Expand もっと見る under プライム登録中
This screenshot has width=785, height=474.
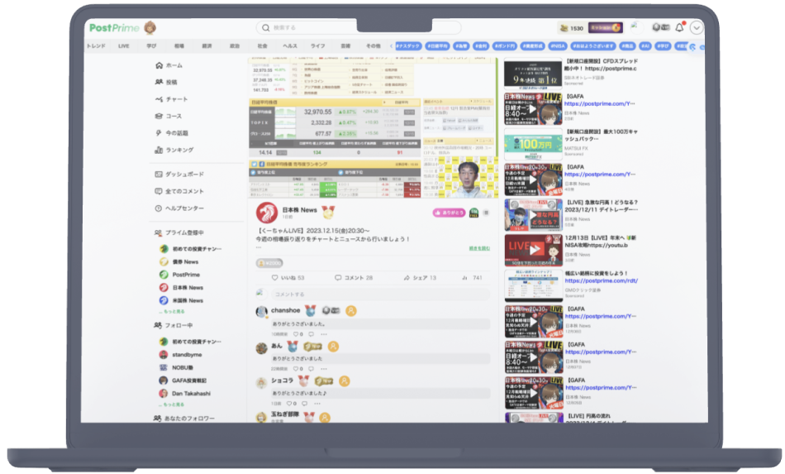tap(172, 311)
